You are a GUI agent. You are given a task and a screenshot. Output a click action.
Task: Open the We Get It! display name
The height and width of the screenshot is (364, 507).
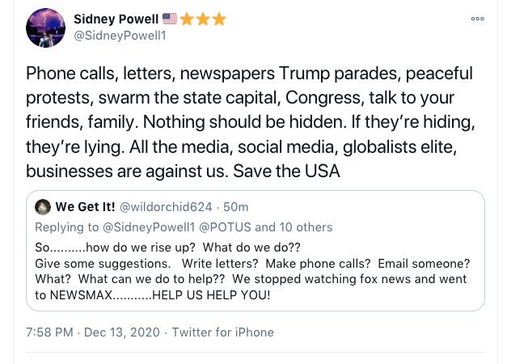(87, 209)
